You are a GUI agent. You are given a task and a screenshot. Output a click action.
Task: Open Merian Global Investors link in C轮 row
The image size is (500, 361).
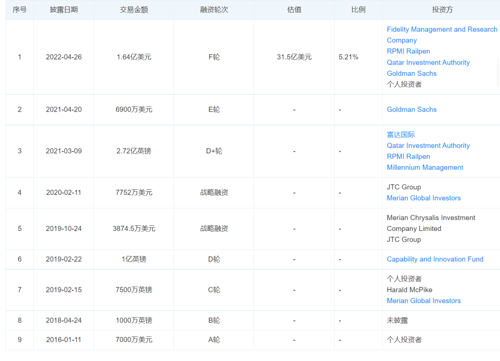(x=424, y=301)
